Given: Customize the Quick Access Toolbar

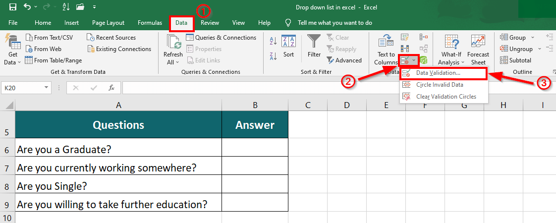Looking at the screenshot, I should coord(94,7).
